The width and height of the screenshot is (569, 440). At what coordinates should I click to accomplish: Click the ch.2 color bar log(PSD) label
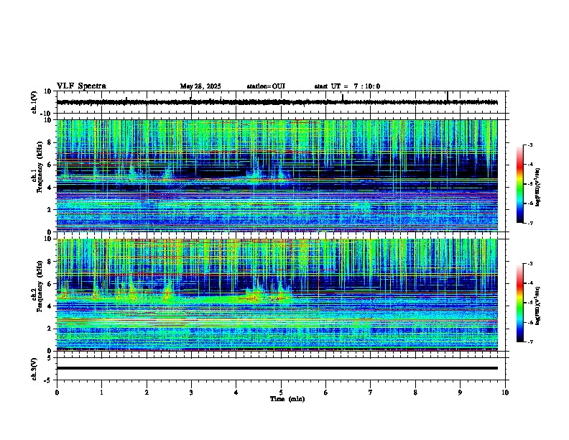pos(537,306)
